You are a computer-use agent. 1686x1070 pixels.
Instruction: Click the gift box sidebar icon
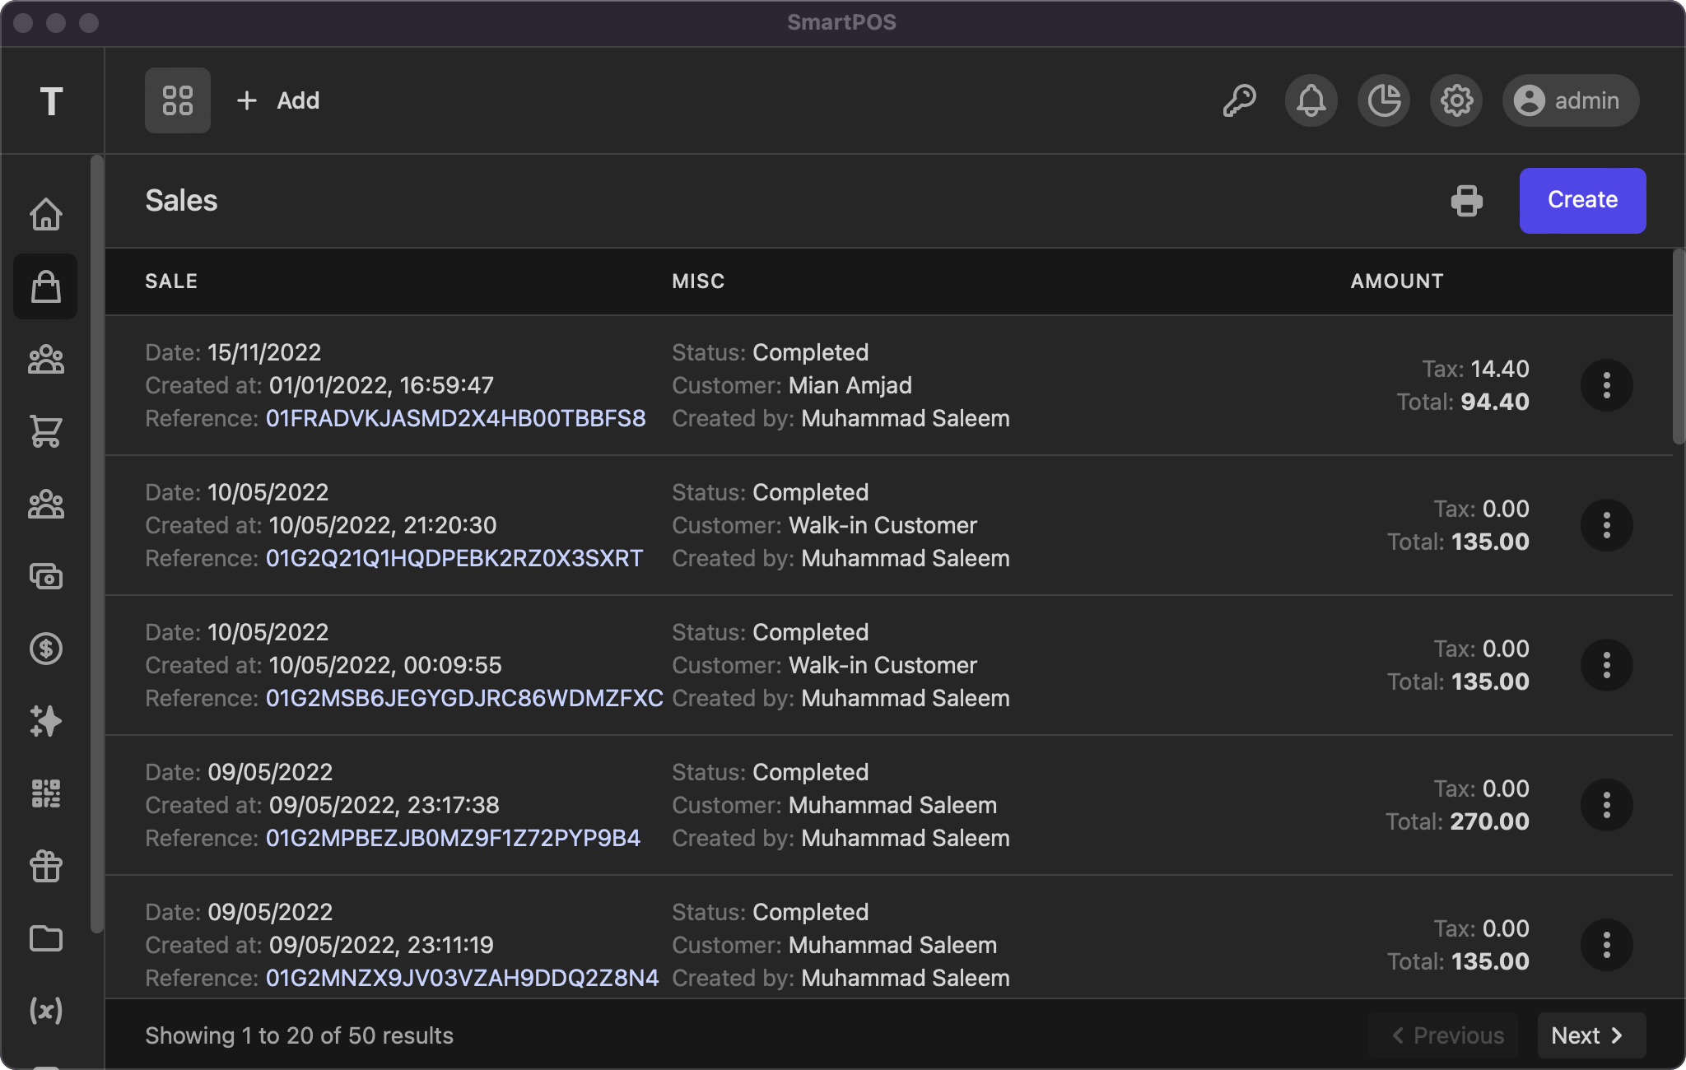[46, 866]
